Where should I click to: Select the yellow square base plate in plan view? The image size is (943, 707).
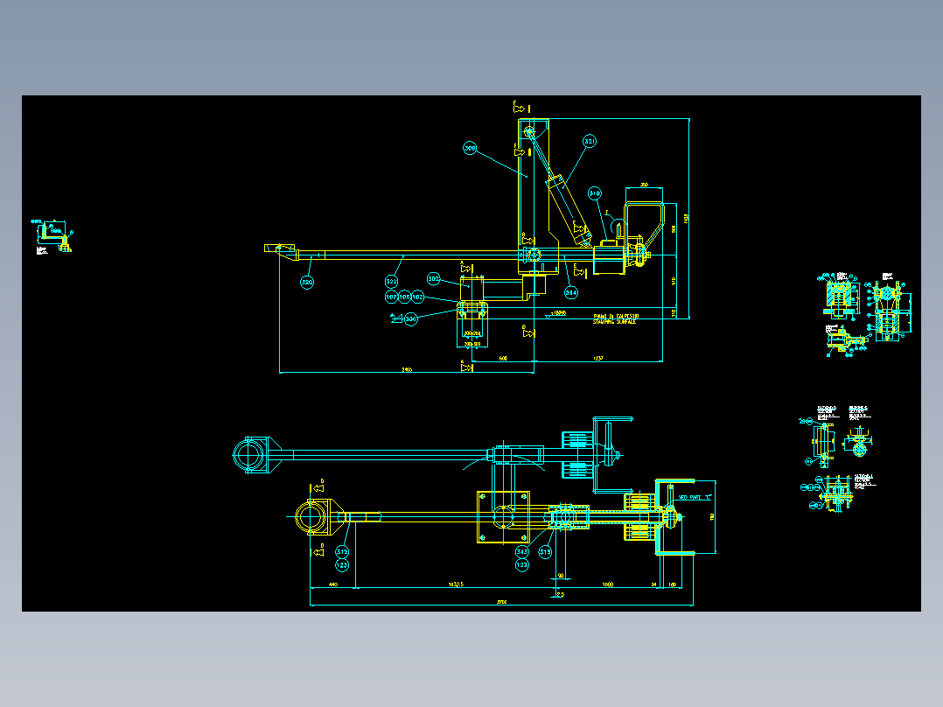503,517
